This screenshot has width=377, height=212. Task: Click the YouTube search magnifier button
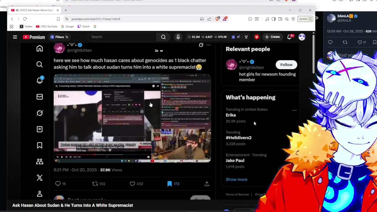click(163, 37)
